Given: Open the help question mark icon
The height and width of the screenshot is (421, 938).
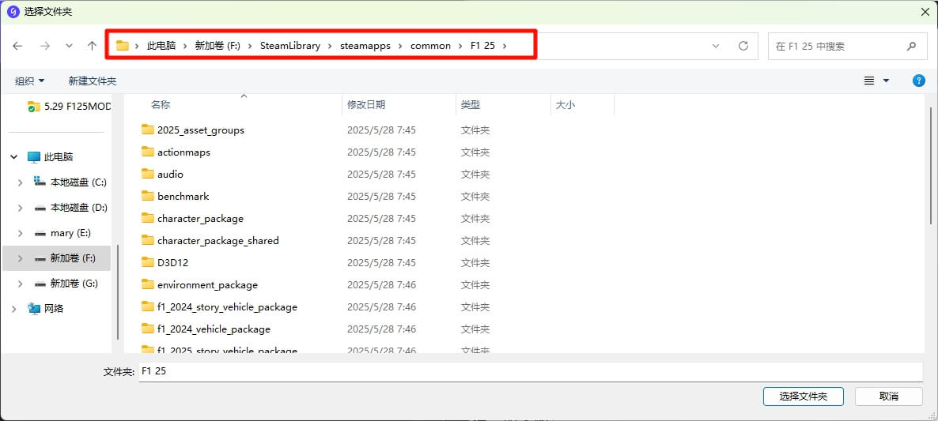Looking at the screenshot, I should 919,81.
